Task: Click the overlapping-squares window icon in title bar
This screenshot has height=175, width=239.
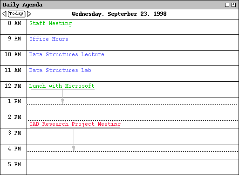Action: click(233, 5)
